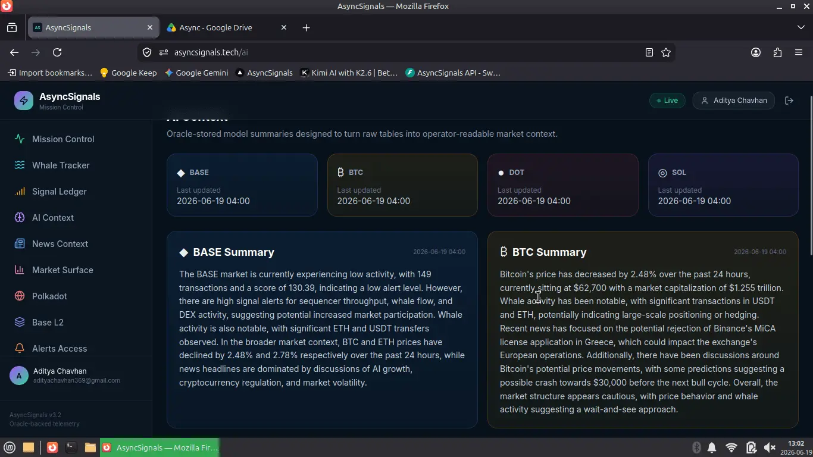This screenshot has height=457, width=813.
Task: Bookmark this page with star
Action: pyautogui.click(x=666, y=52)
